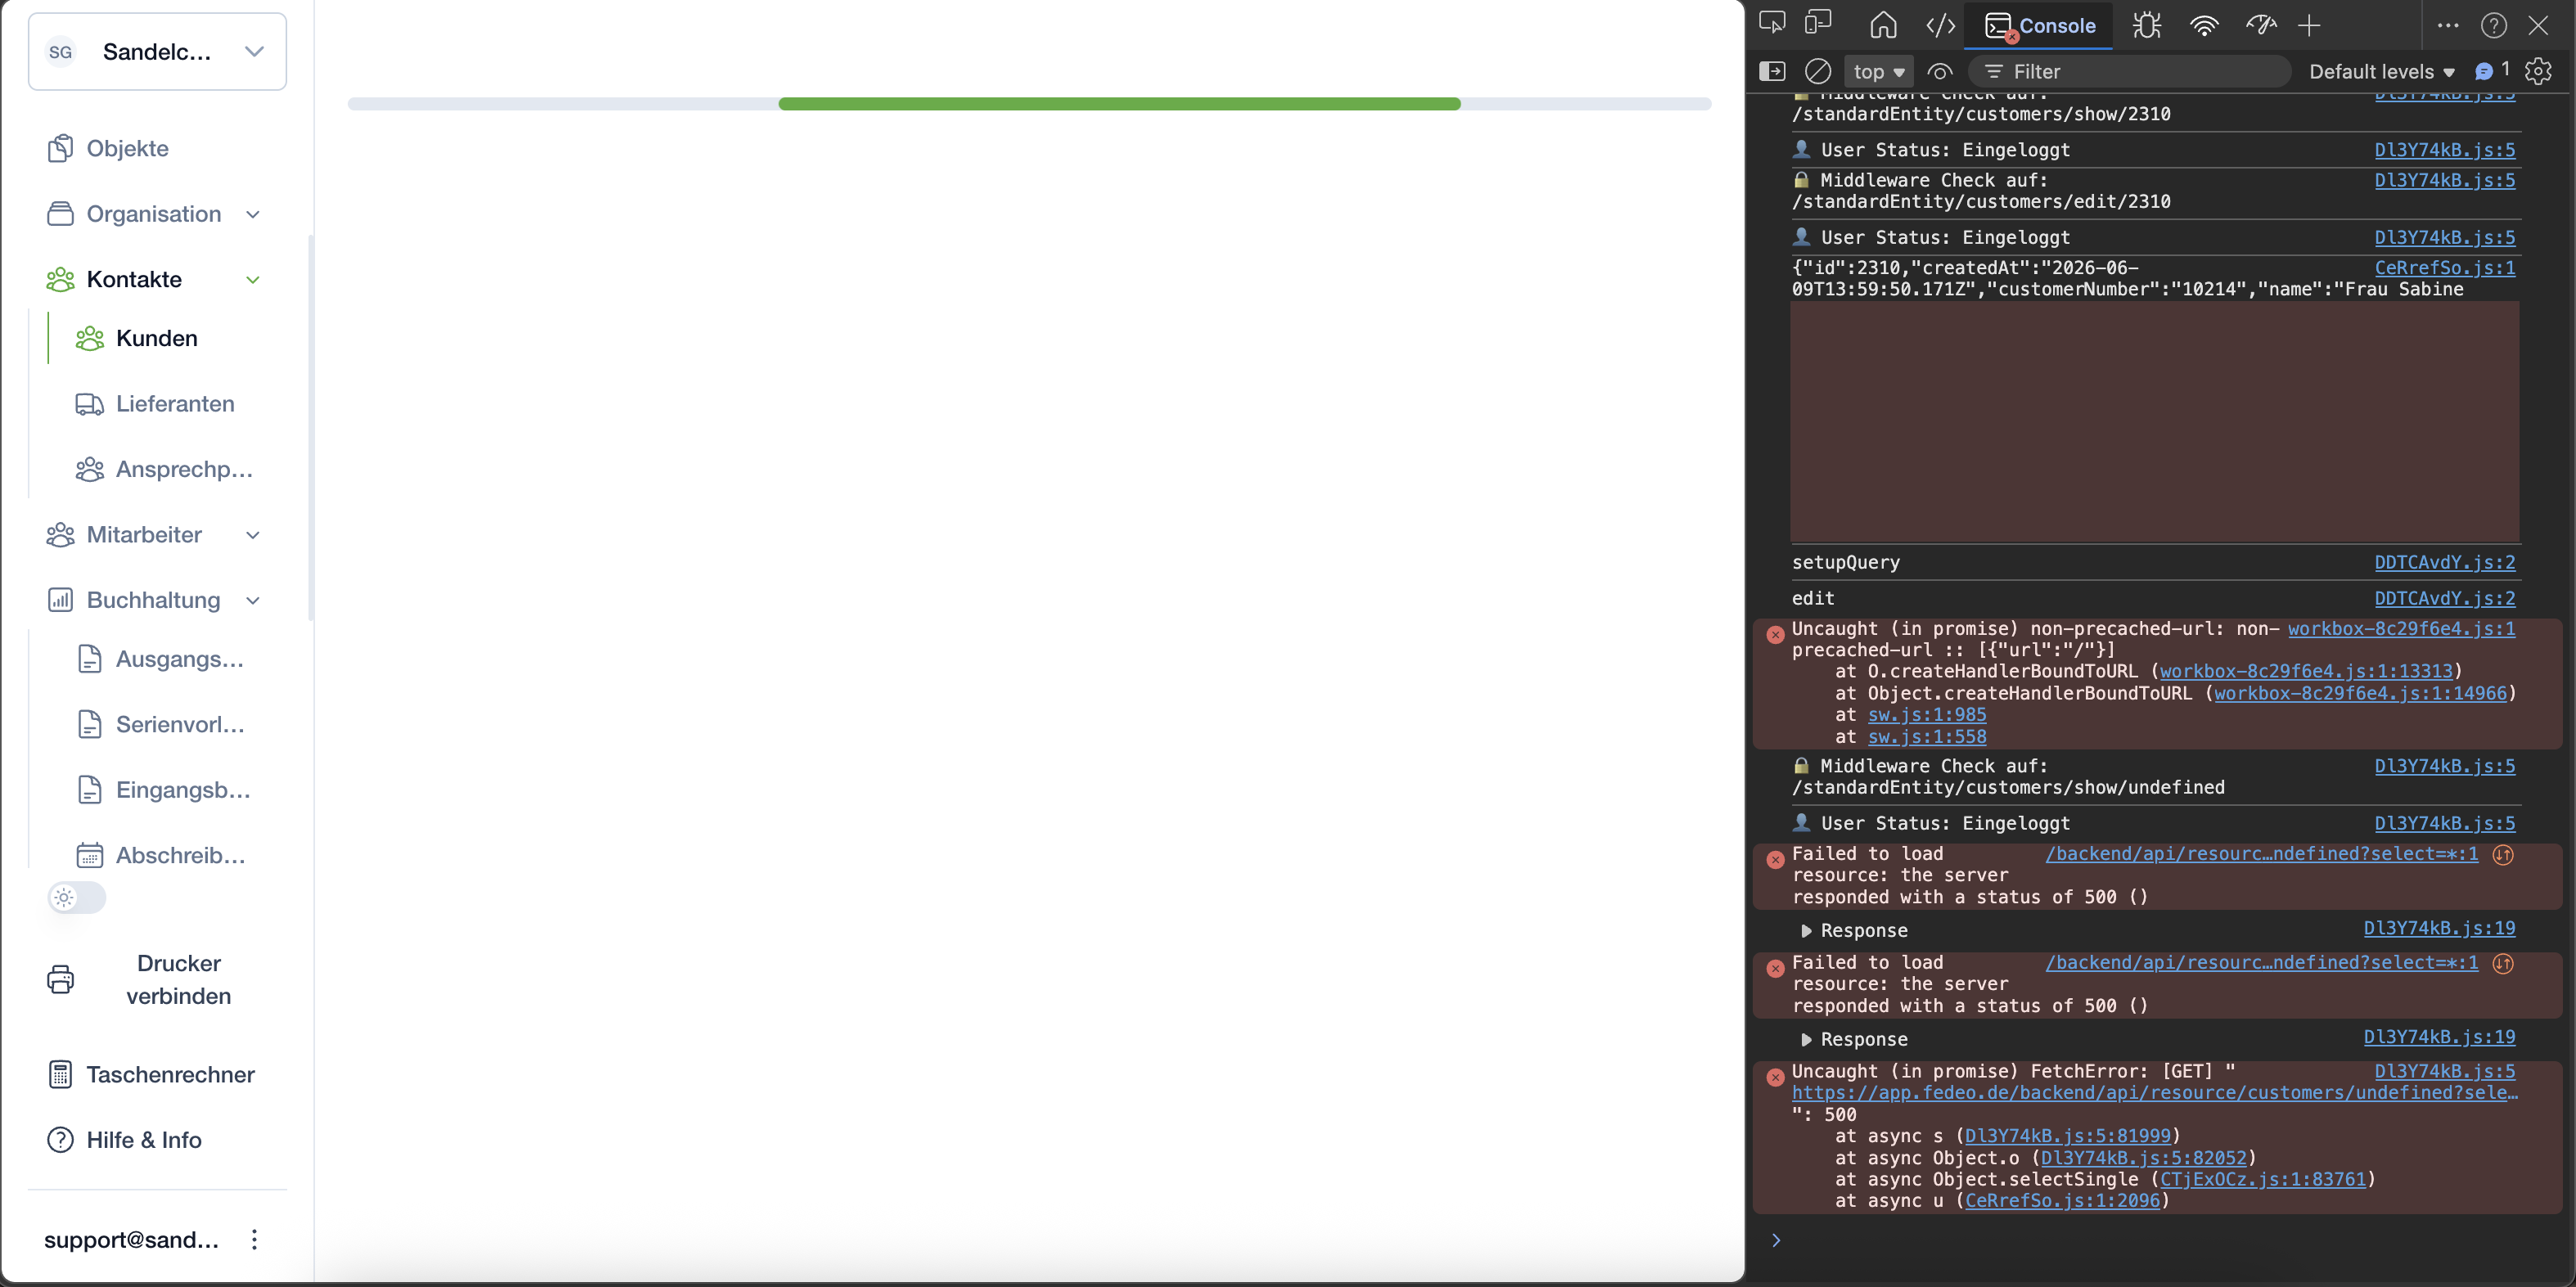
Task: Click the first Failed to load error icon
Action: pyautogui.click(x=1775, y=860)
